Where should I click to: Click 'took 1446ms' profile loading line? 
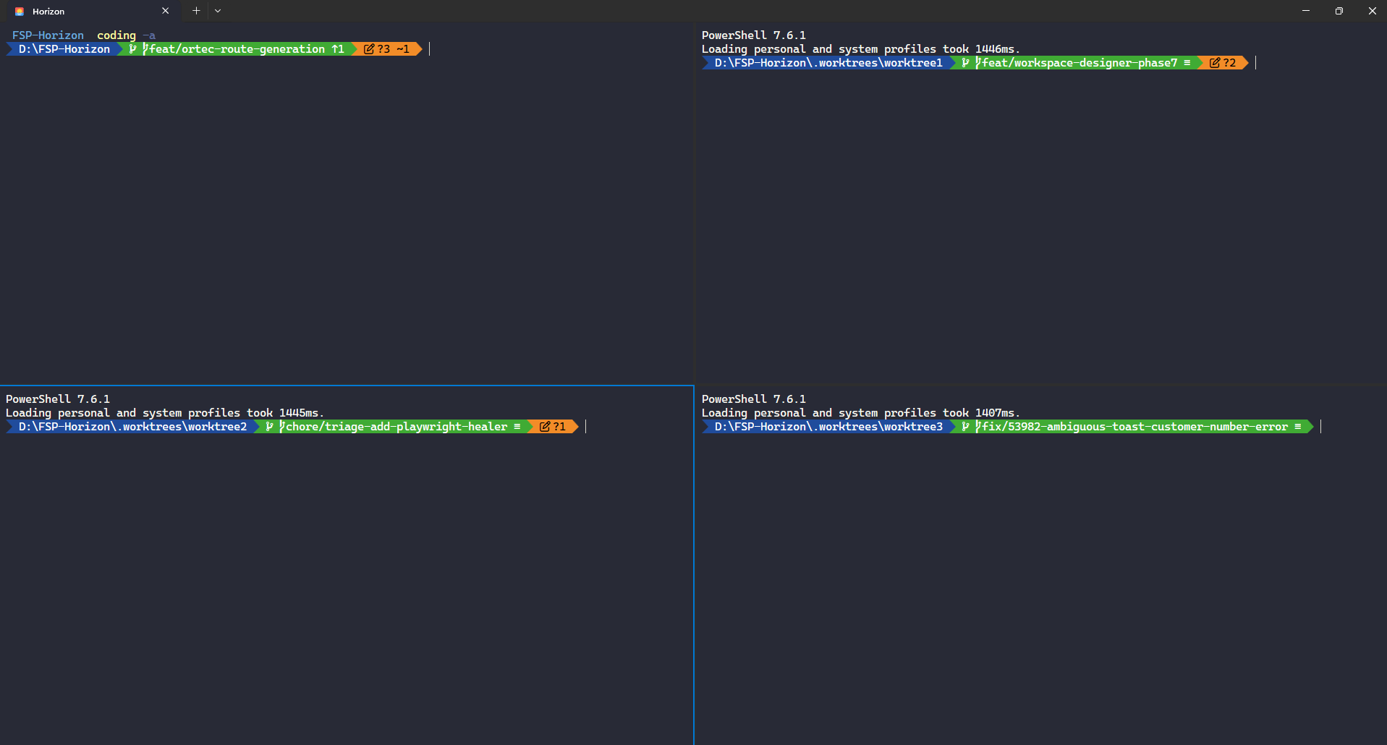(x=860, y=49)
